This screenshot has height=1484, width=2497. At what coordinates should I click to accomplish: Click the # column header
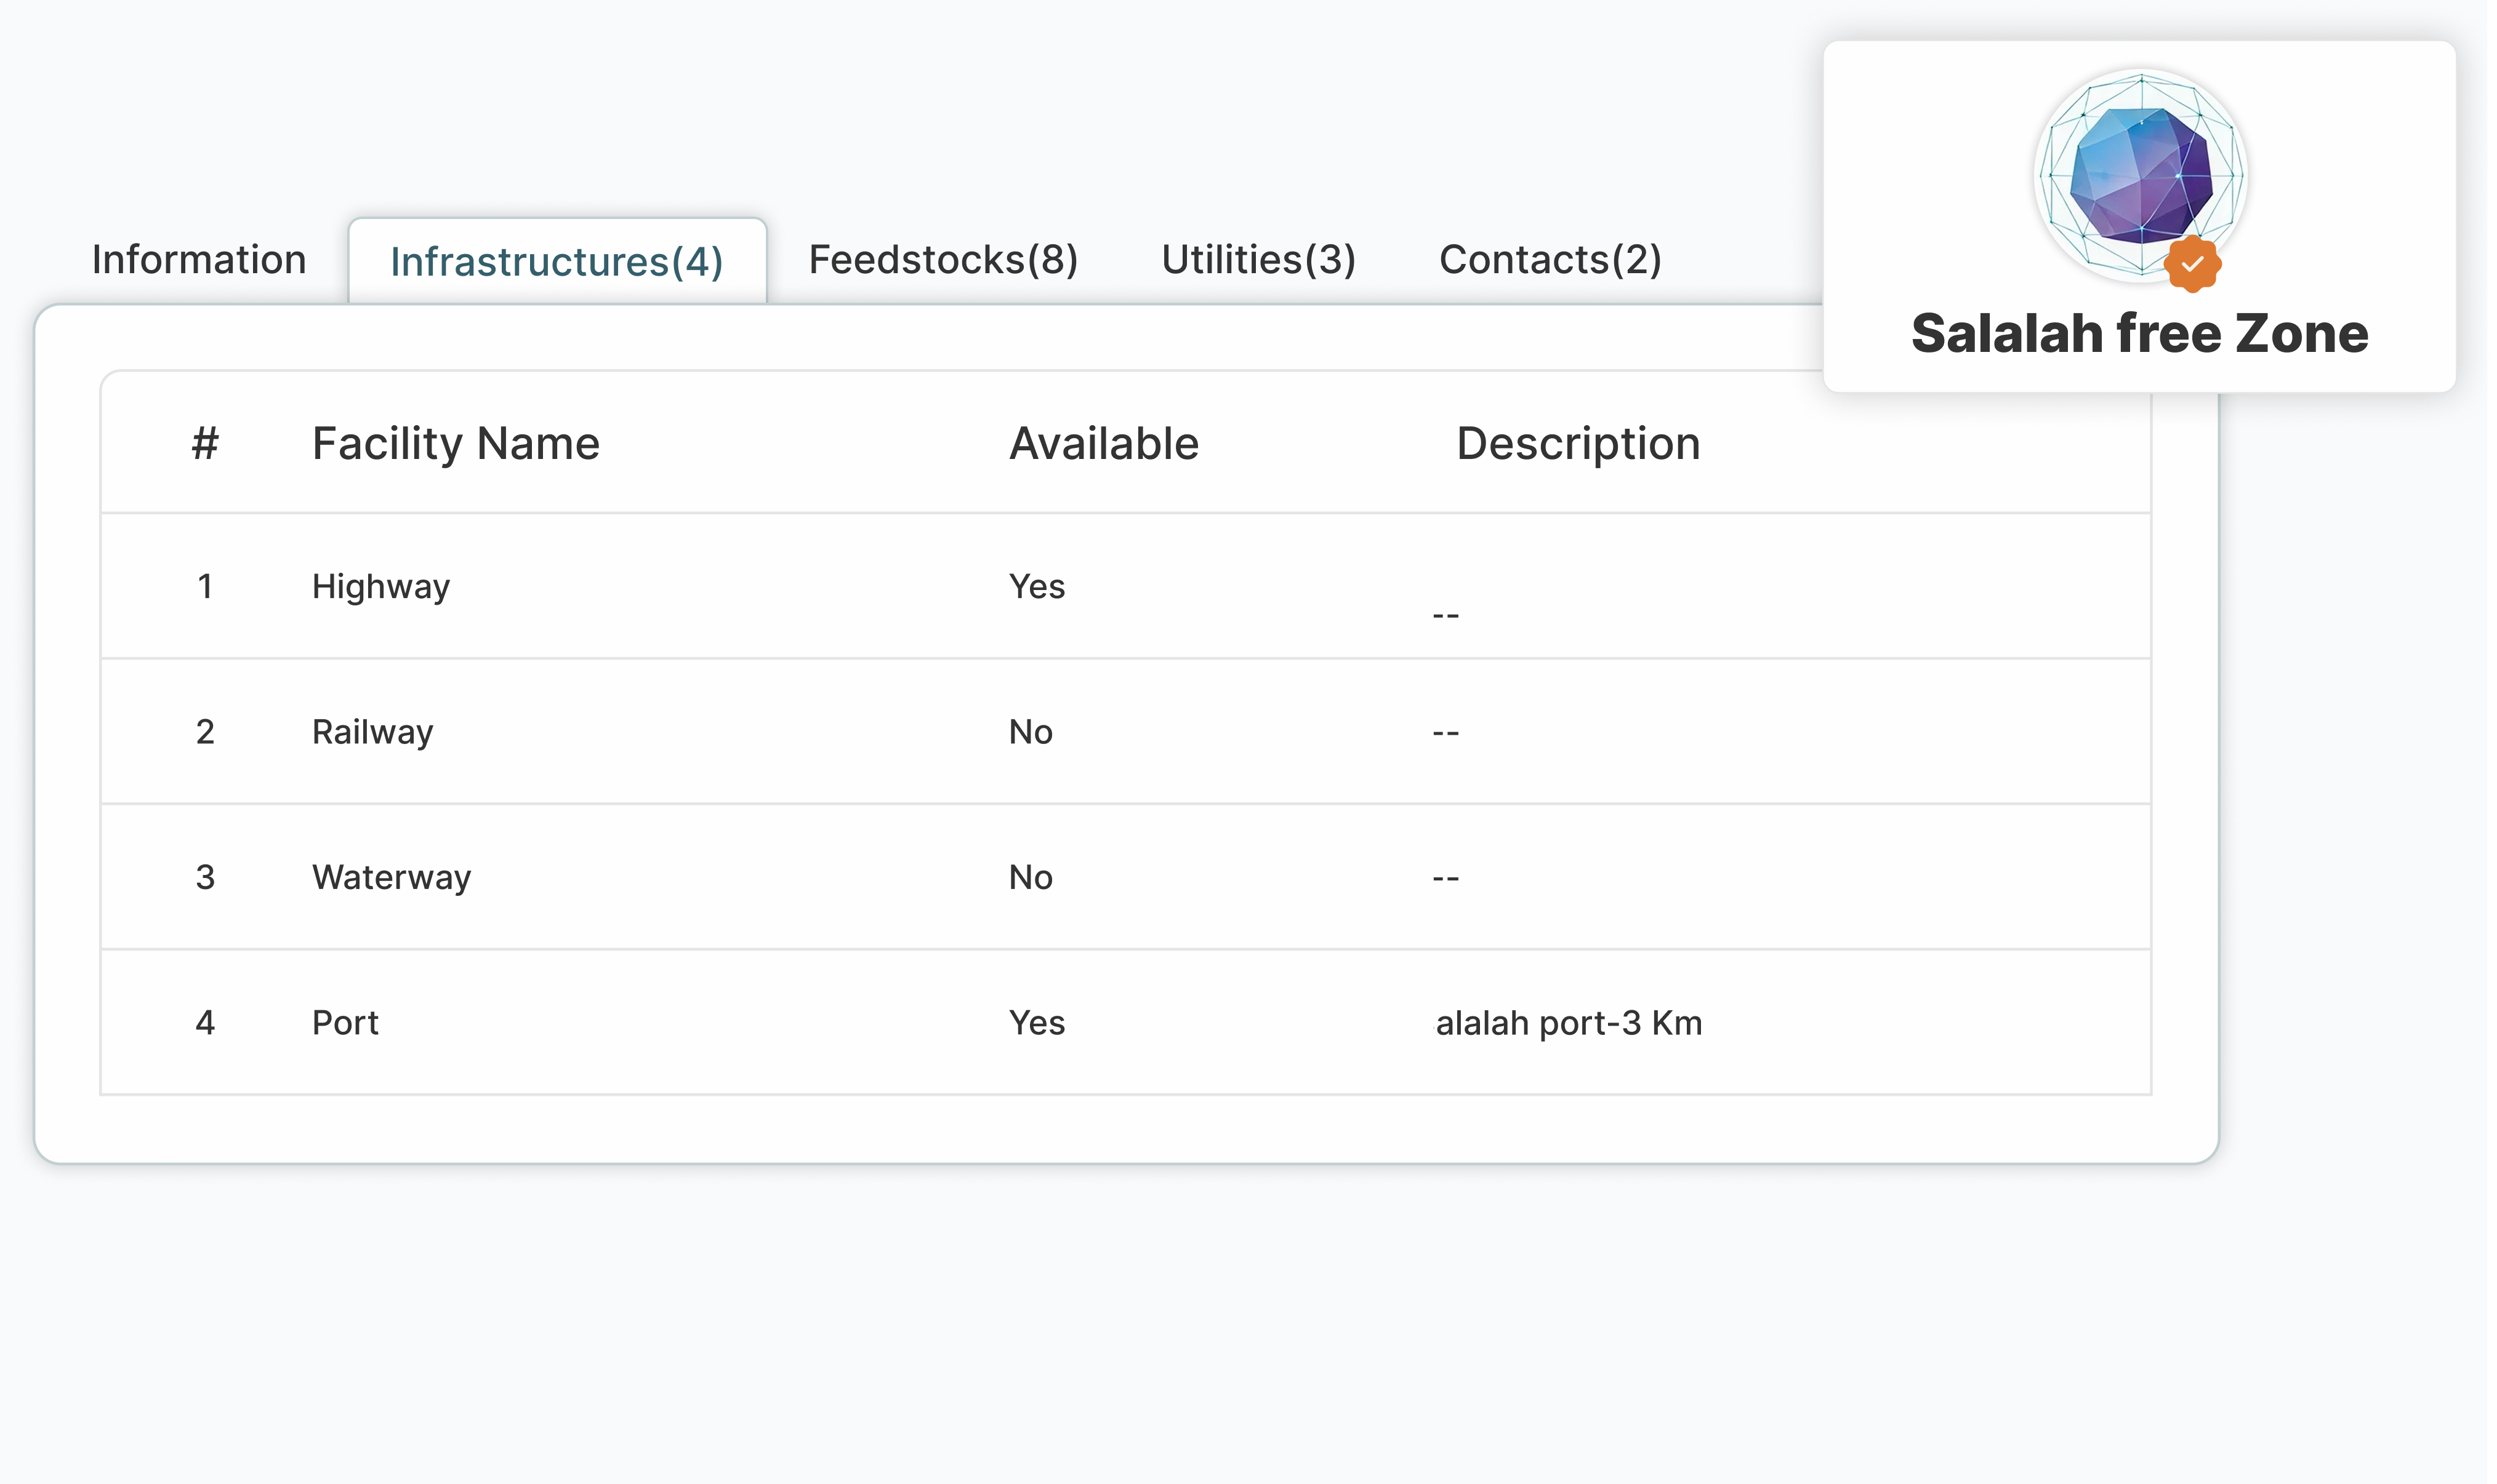[x=205, y=443]
